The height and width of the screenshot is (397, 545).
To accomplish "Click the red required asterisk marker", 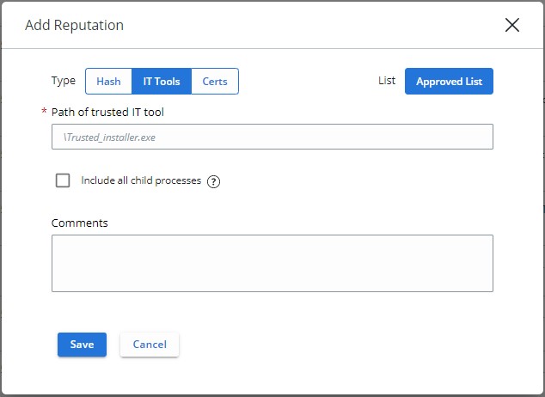I will click(44, 113).
